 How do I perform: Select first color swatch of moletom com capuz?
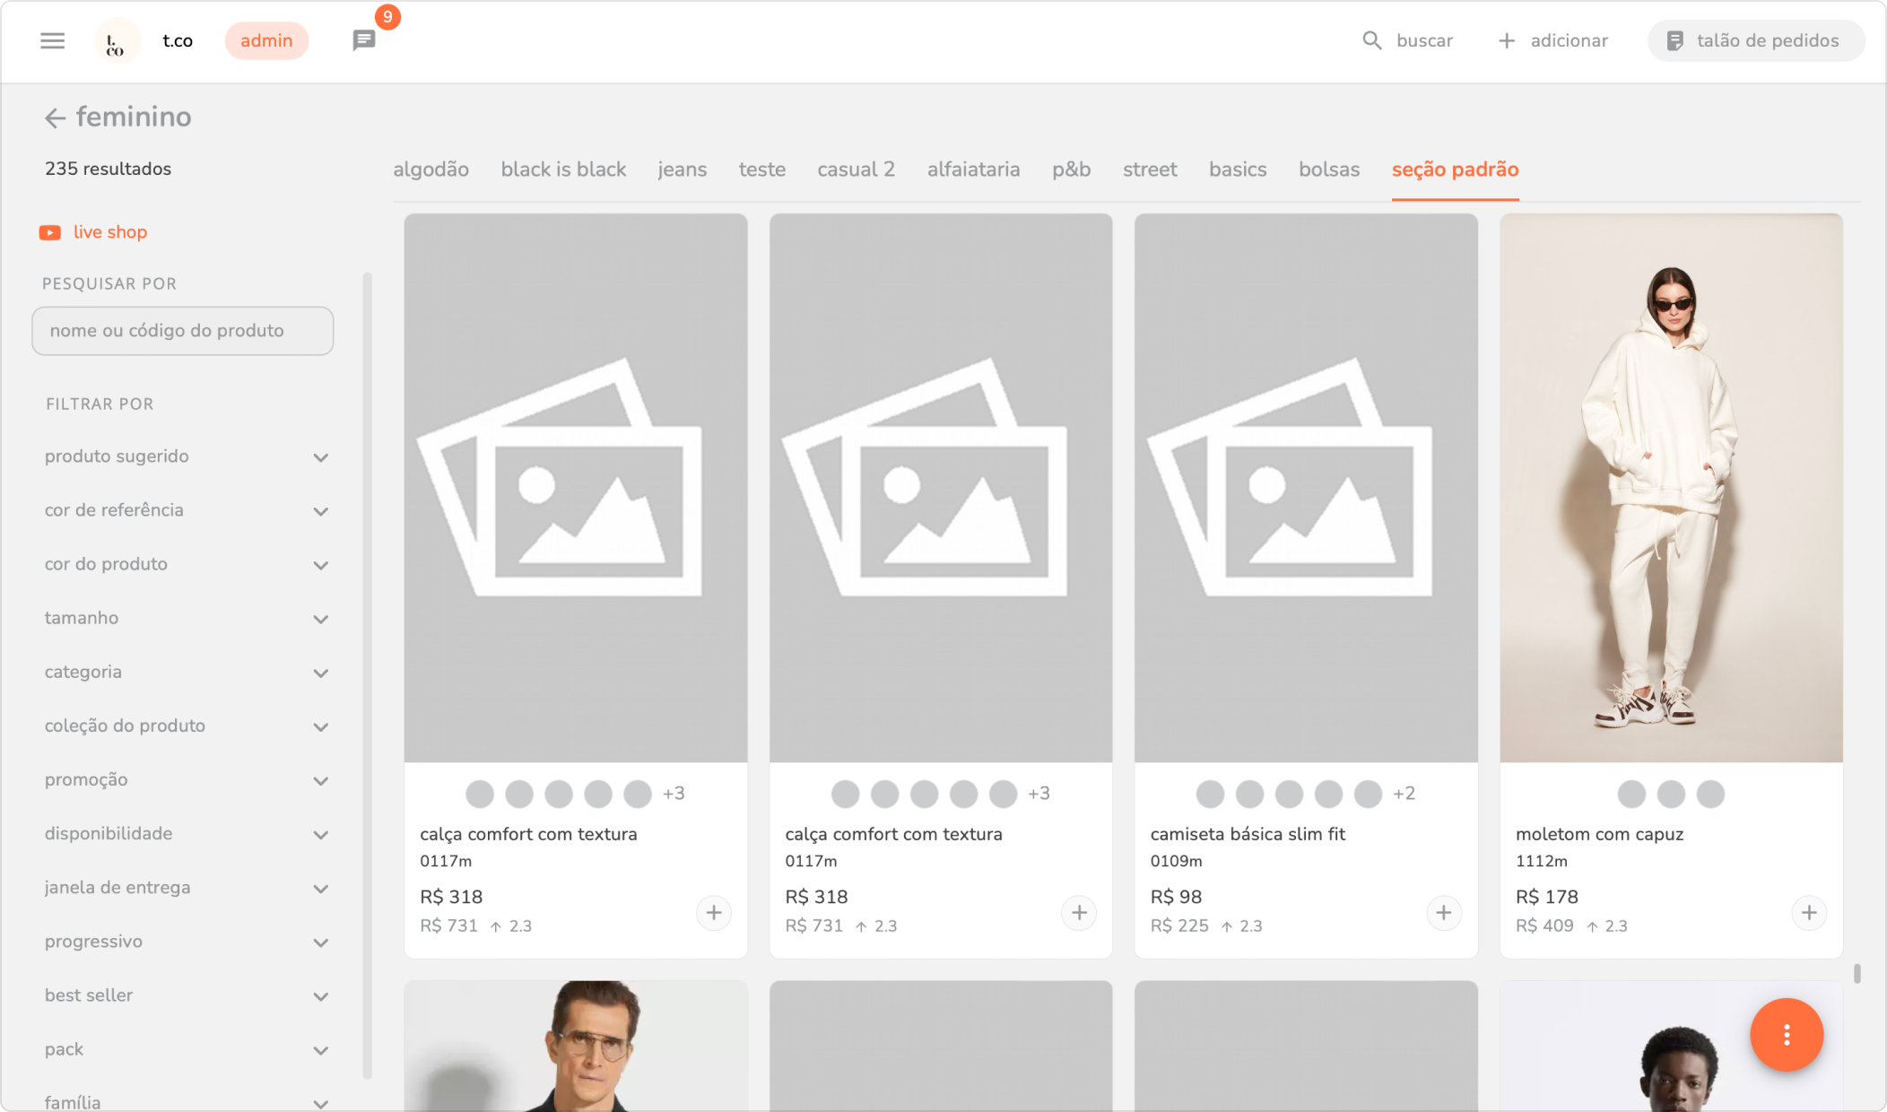1630,794
